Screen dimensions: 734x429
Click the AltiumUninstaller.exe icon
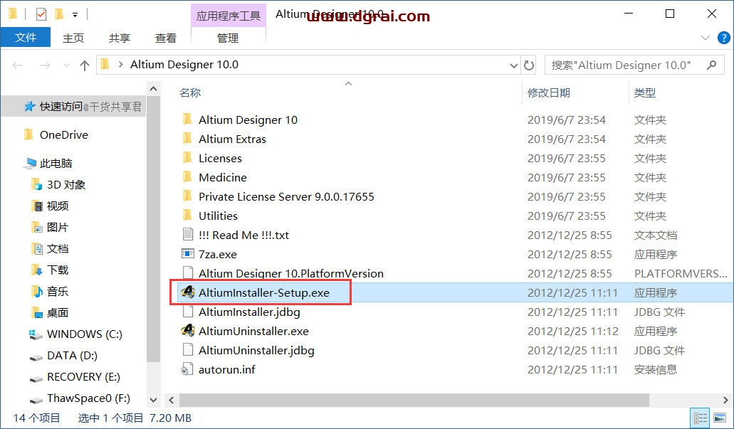pyautogui.click(x=188, y=331)
